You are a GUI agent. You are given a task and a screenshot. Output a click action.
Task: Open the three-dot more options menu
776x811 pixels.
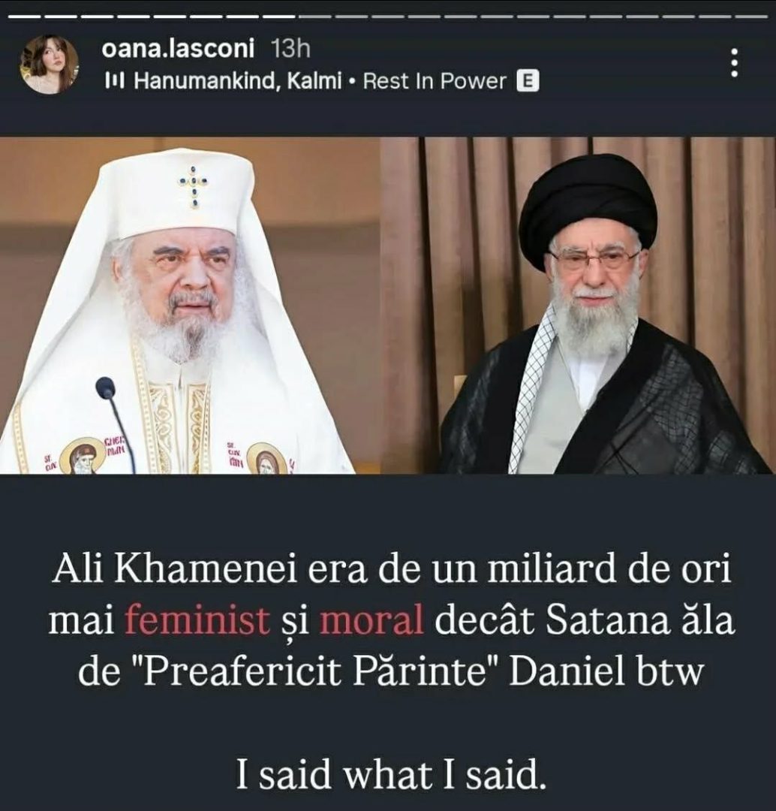coord(734,64)
